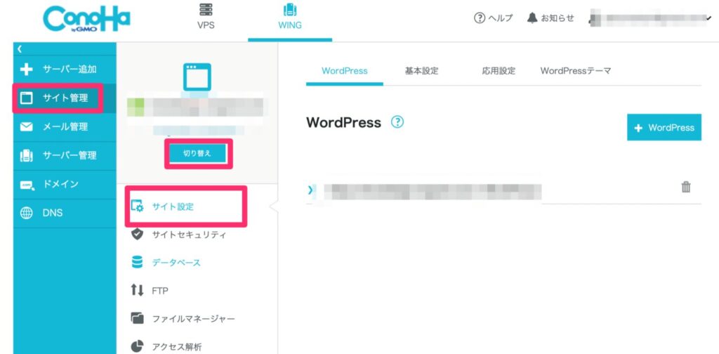Open メール管理 in the sidebar

pyautogui.click(x=65, y=127)
